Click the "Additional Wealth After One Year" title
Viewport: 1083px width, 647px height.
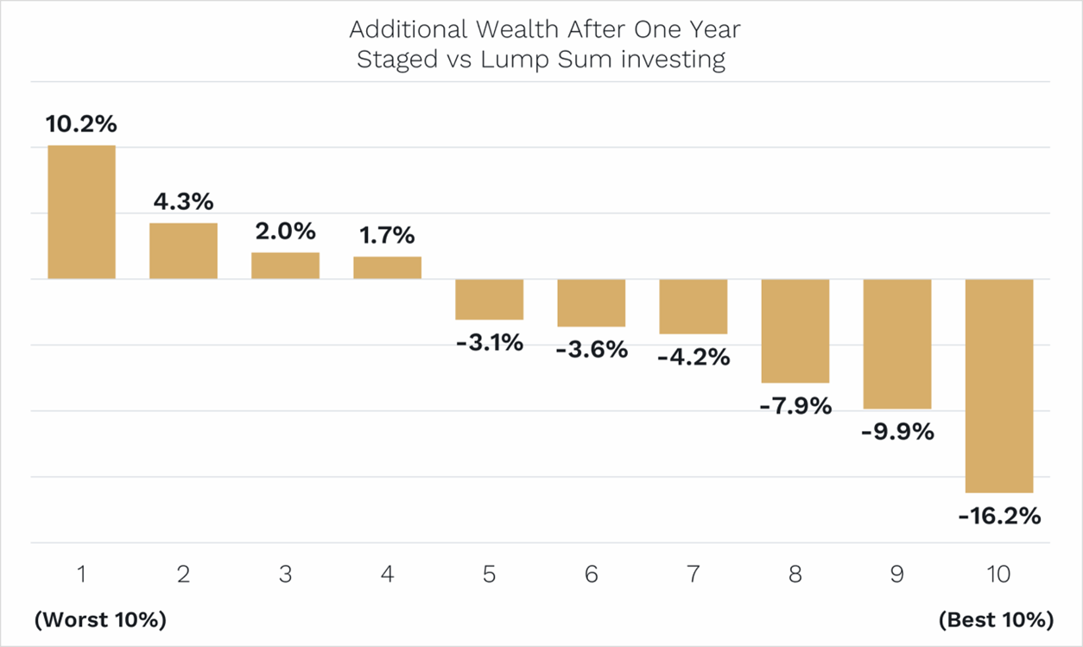pos(544,29)
